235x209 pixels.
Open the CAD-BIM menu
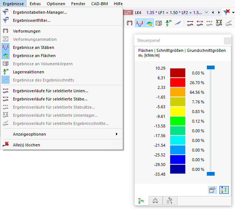coord(99,4)
